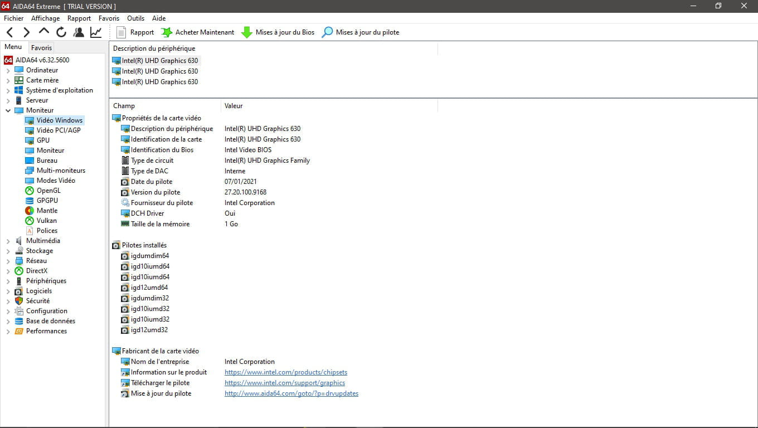Generate a report with the Rapport button
Viewport: 758px width, 428px height.
[x=135, y=32]
